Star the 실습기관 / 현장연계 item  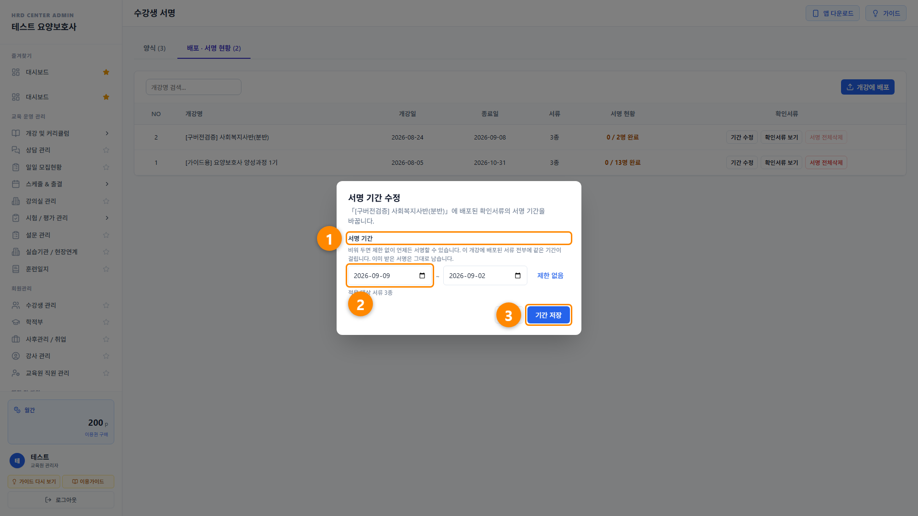106,252
